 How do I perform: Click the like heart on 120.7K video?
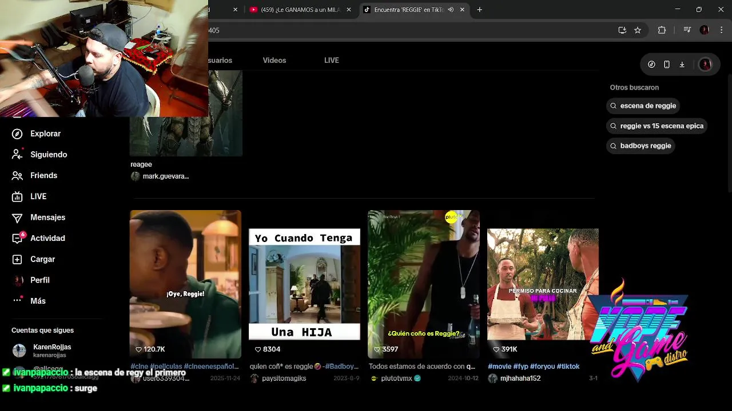(x=138, y=349)
